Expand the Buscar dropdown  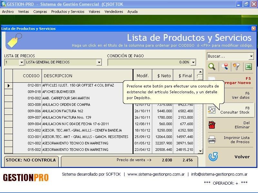point(251,56)
